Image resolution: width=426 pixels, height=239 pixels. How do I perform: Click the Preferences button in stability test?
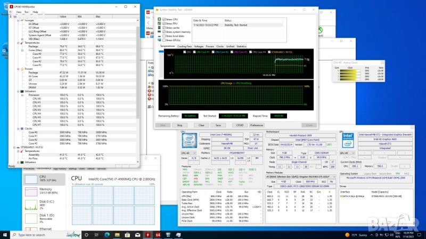pyautogui.click(x=257, y=125)
